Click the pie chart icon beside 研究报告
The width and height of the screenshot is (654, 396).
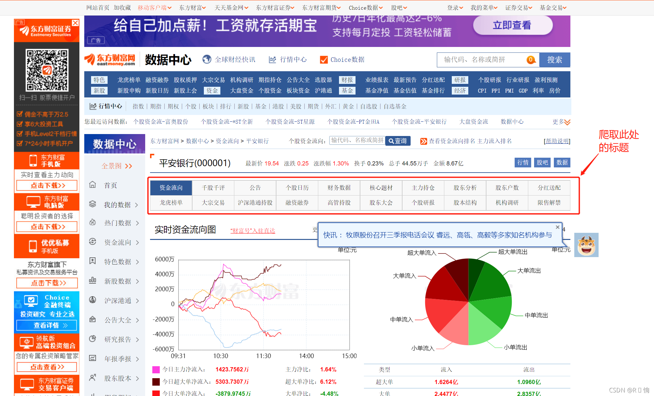(93, 339)
